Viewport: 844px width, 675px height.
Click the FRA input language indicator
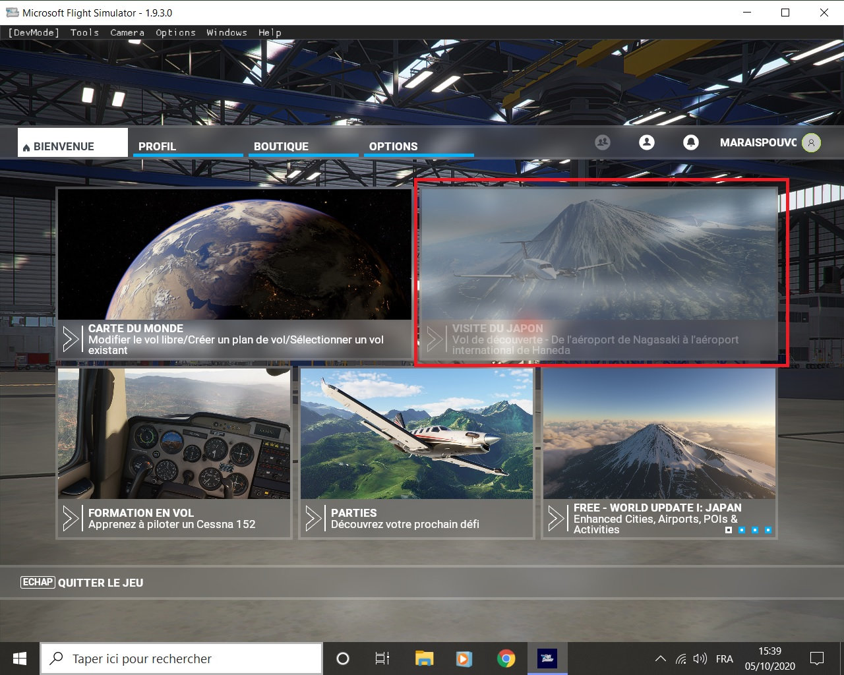724,659
